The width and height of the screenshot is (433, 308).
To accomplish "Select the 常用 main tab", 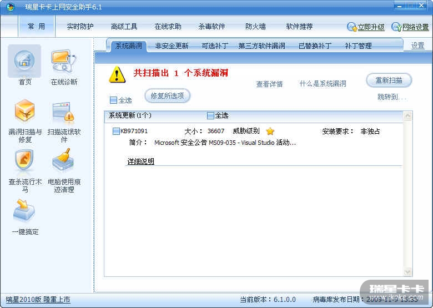I will click(37, 26).
